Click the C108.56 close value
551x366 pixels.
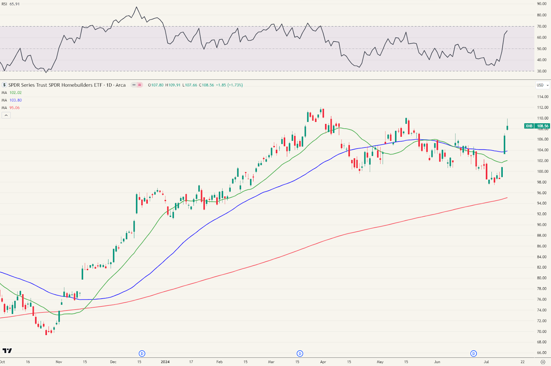coord(206,85)
